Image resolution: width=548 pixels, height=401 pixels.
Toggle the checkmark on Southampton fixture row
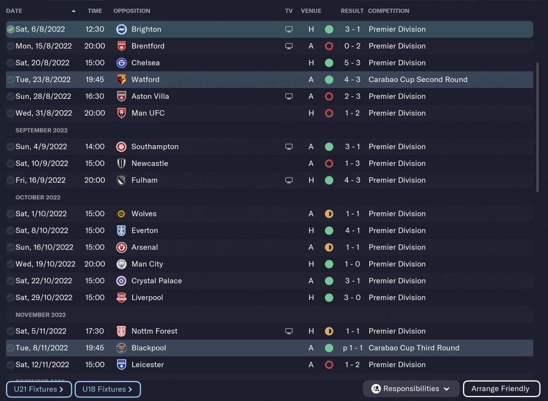point(11,147)
